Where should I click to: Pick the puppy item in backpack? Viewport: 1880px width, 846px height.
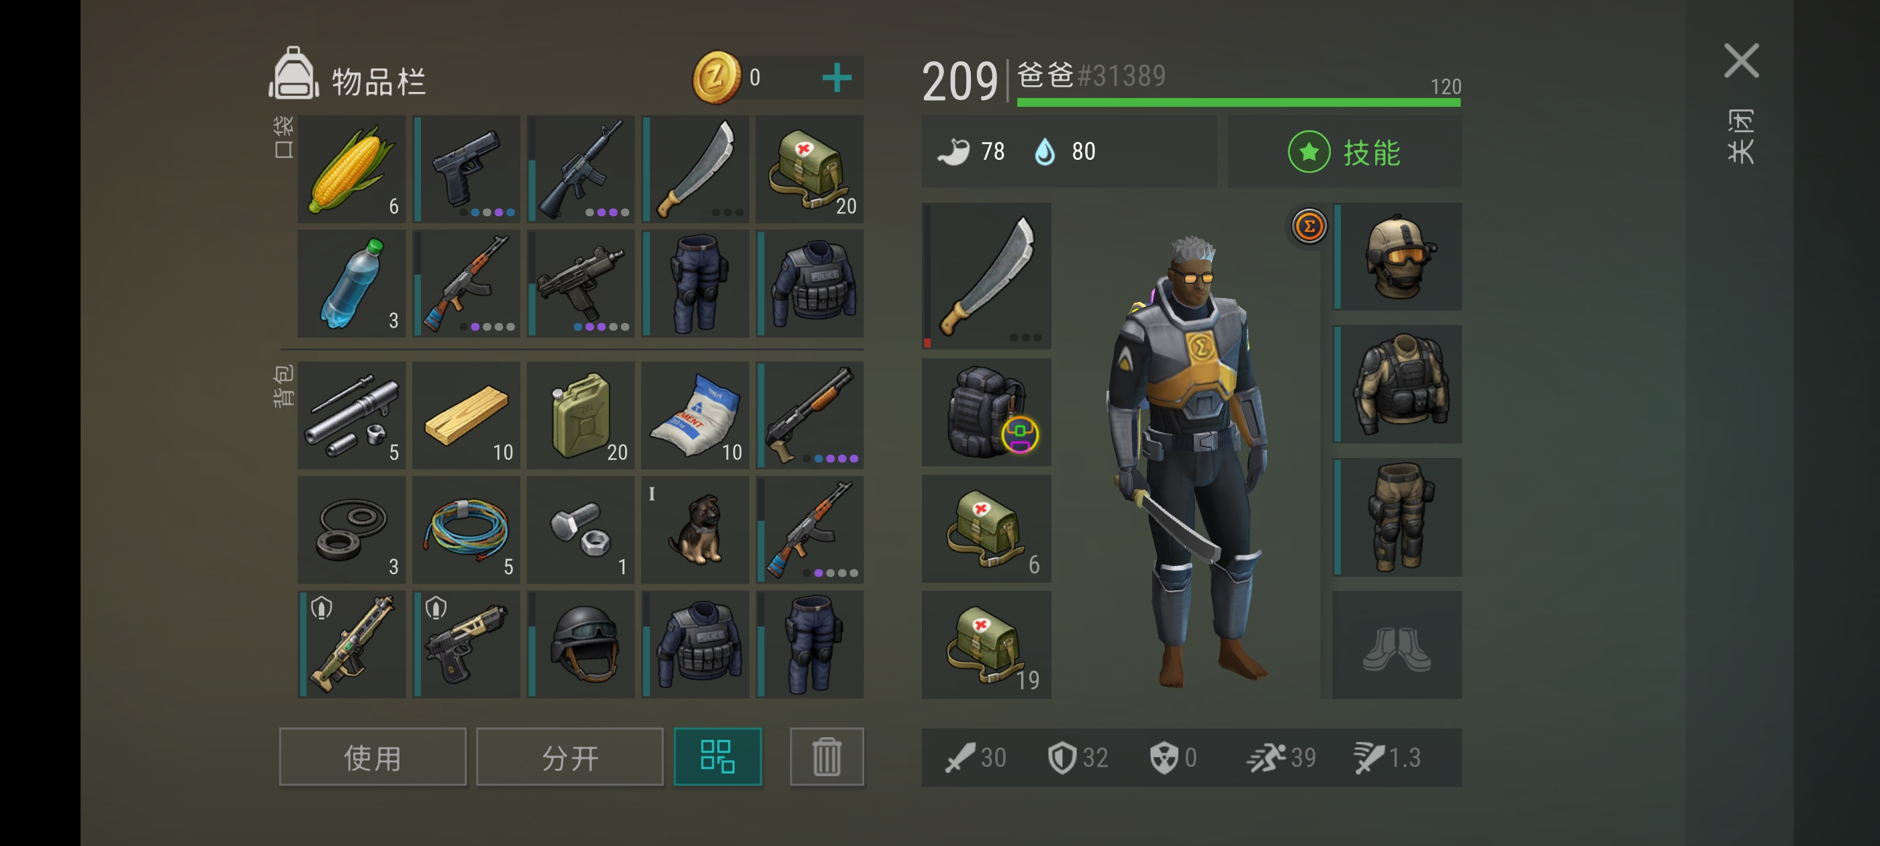click(696, 529)
